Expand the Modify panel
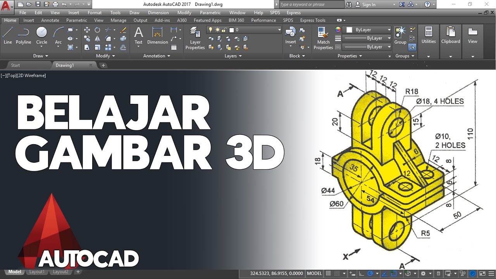The image size is (496, 279). (106, 56)
